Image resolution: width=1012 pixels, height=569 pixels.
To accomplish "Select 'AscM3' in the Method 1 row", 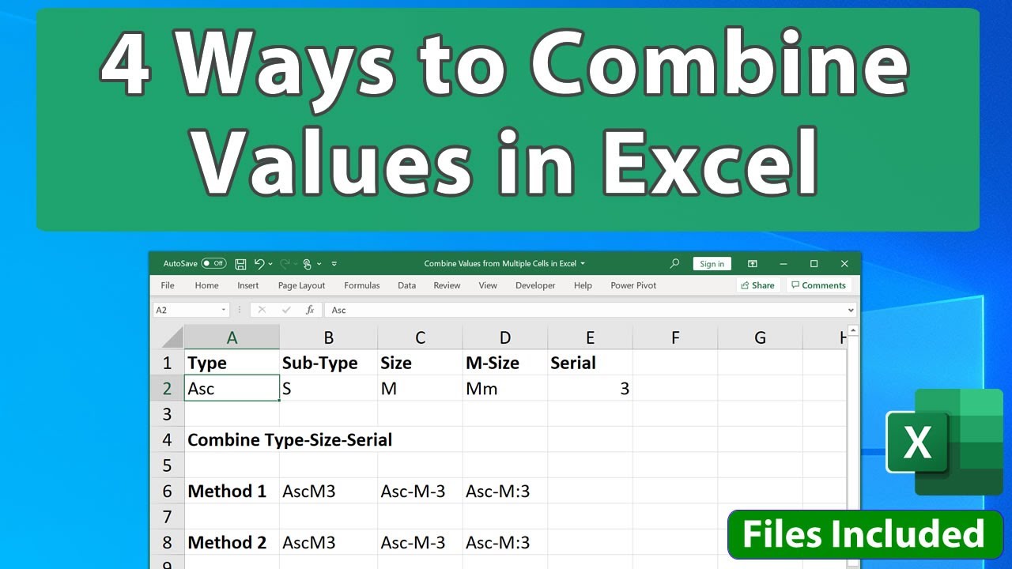I will click(328, 491).
